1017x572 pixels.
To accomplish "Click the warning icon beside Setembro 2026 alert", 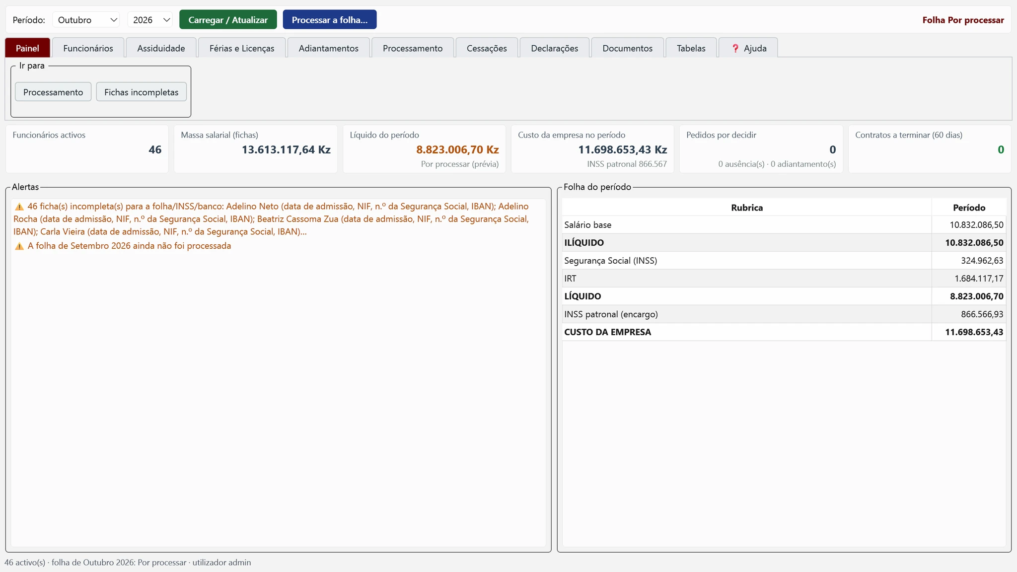I will tap(19, 246).
